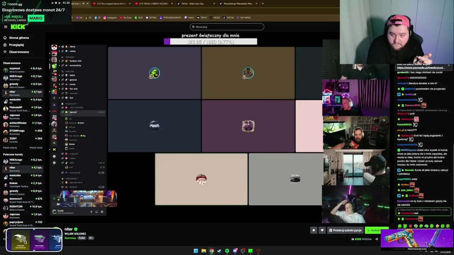Open Spotify from the taskbar
The width and height of the screenshot is (454, 255).
[x=227, y=251]
